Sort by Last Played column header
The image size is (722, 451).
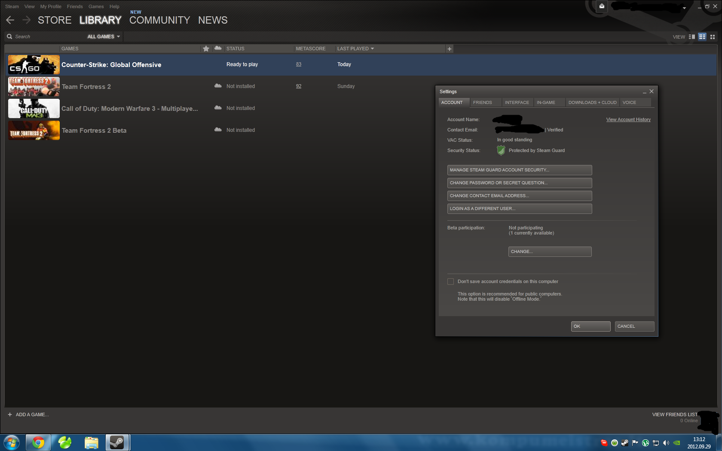point(355,49)
